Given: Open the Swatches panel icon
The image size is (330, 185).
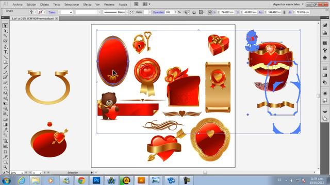Looking at the screenshot, I should click(325, 43).
